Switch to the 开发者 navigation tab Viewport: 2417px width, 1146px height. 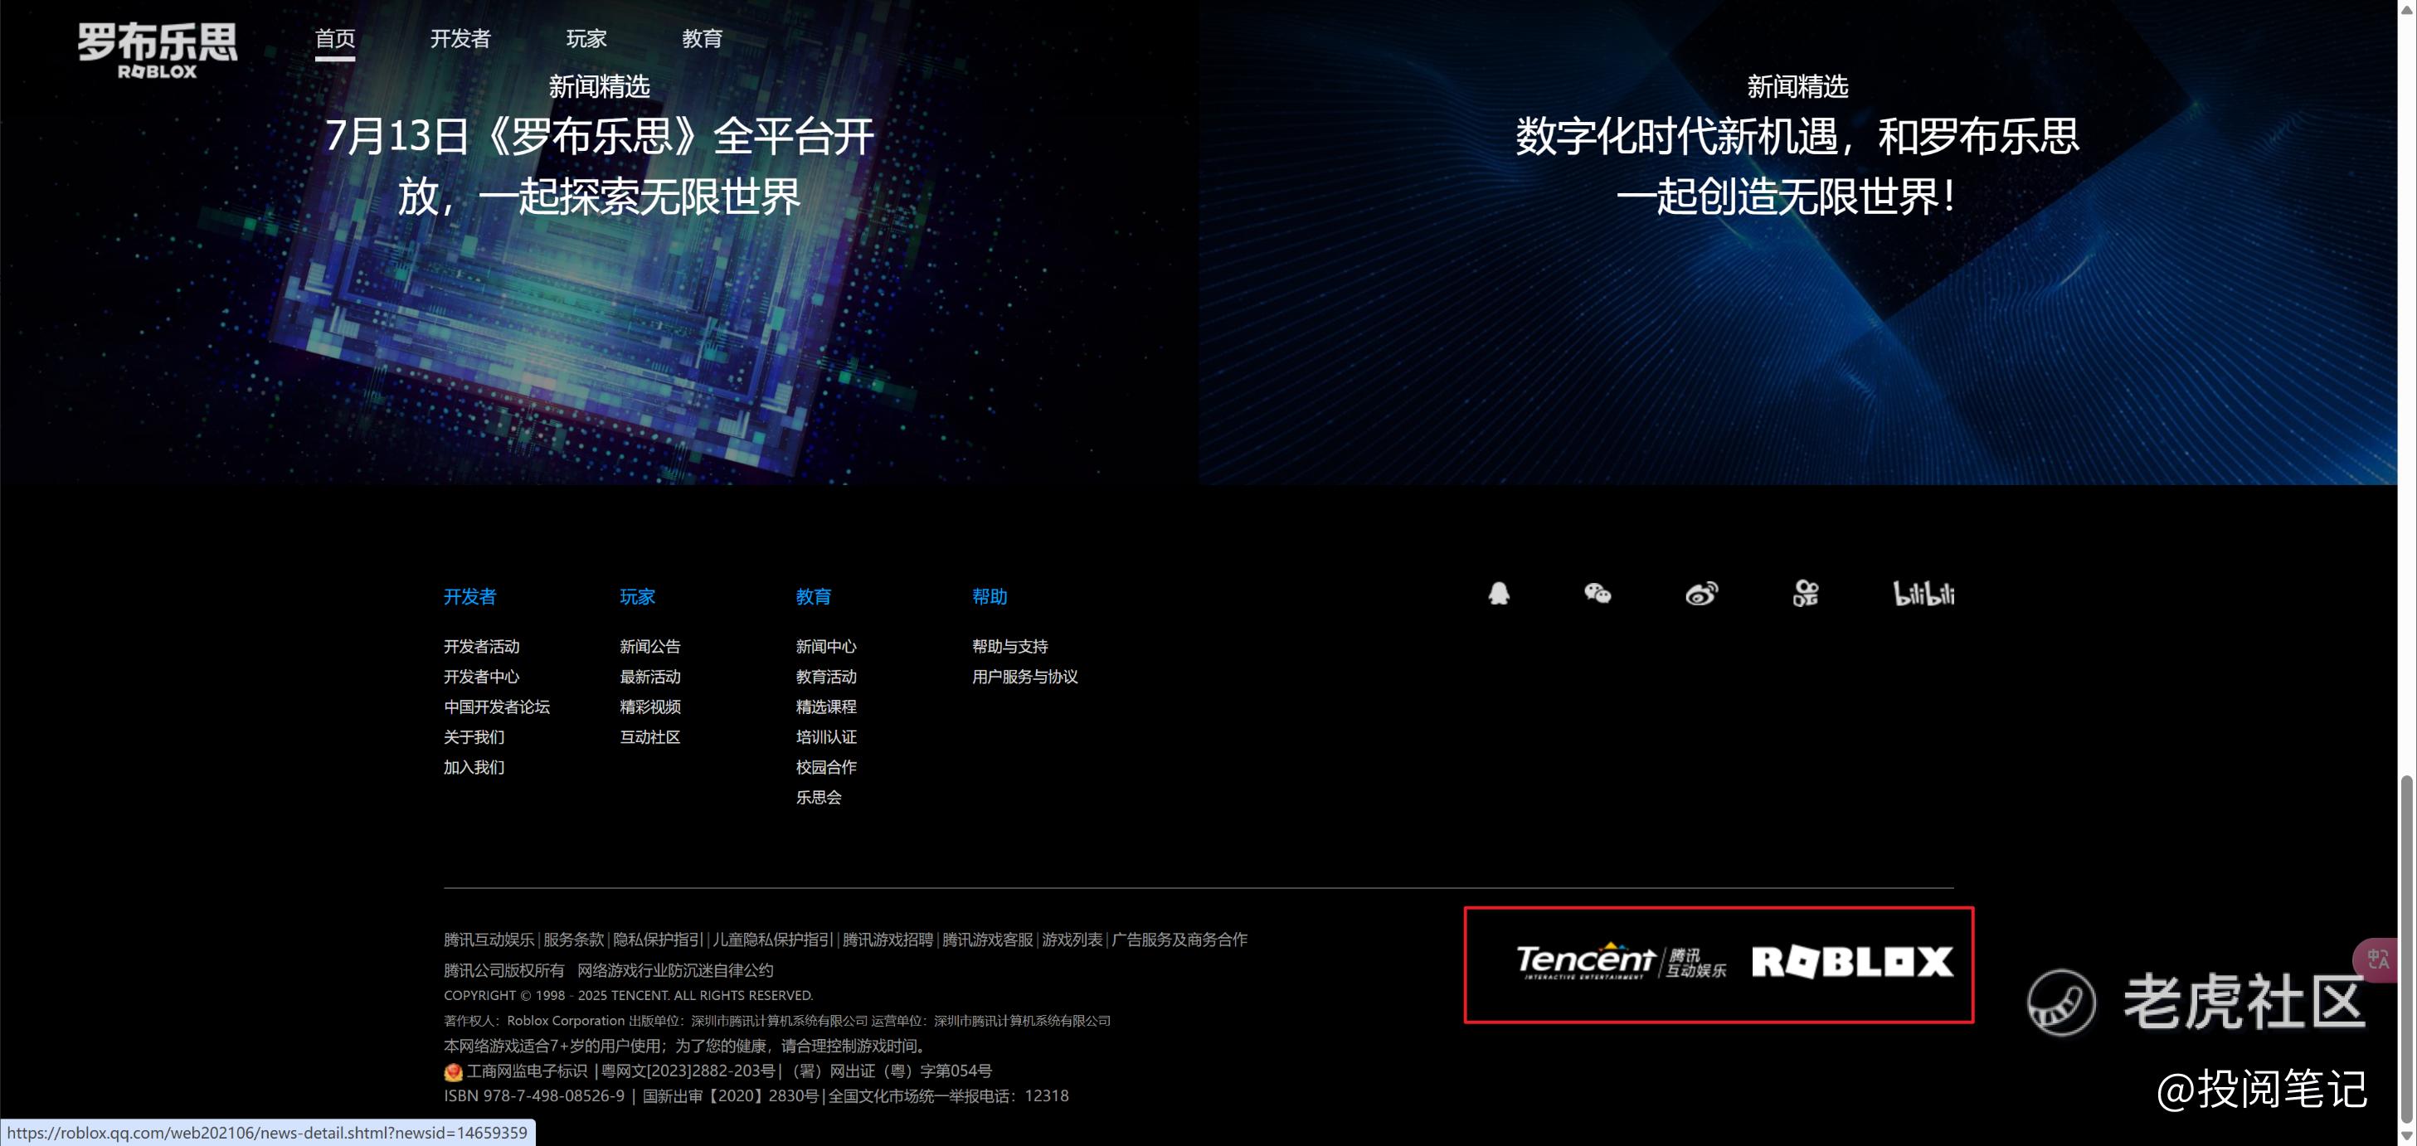pyautogui.click(x=460, y=38)
